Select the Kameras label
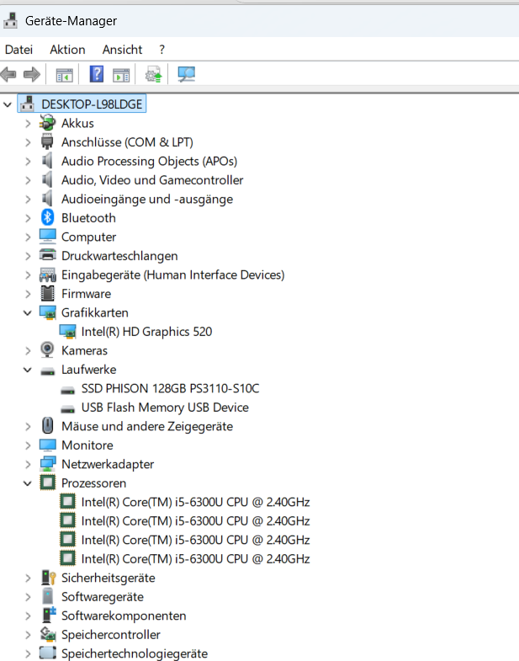Viewport: 519px width, 661px height. pos(84,351)
